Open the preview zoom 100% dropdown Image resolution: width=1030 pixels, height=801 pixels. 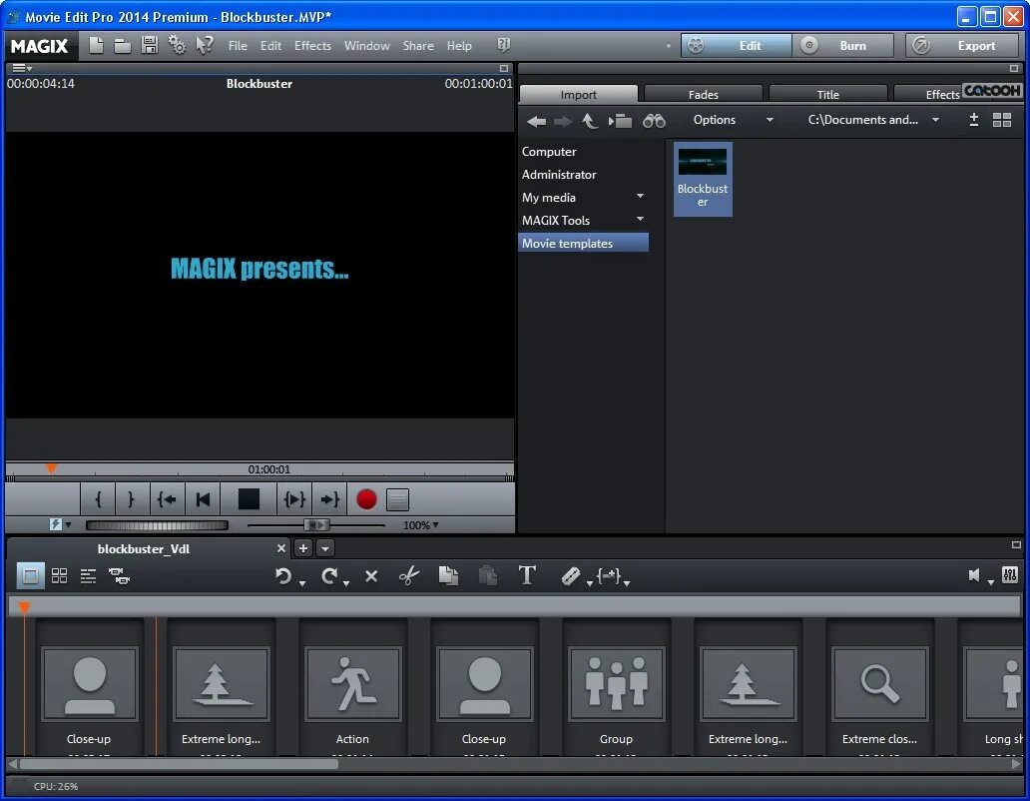tap(420, 525)
